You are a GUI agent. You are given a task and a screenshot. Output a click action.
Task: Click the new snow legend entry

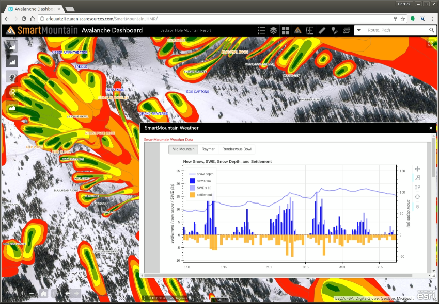pos(200,181)
